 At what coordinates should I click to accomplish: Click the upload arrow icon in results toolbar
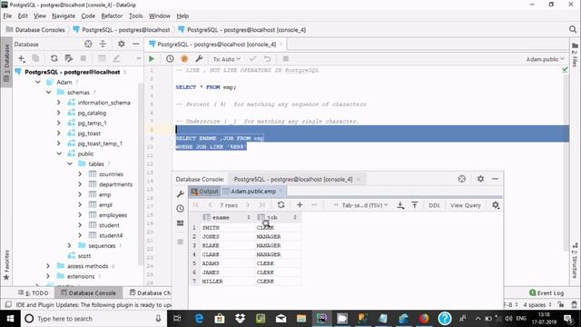pos(415,204)
